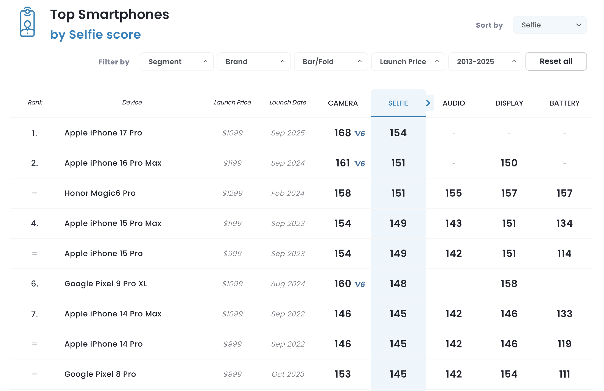604x391 pixels.
Task: Click the blue arrow next to SELFIE
Action: coord(428,103)
